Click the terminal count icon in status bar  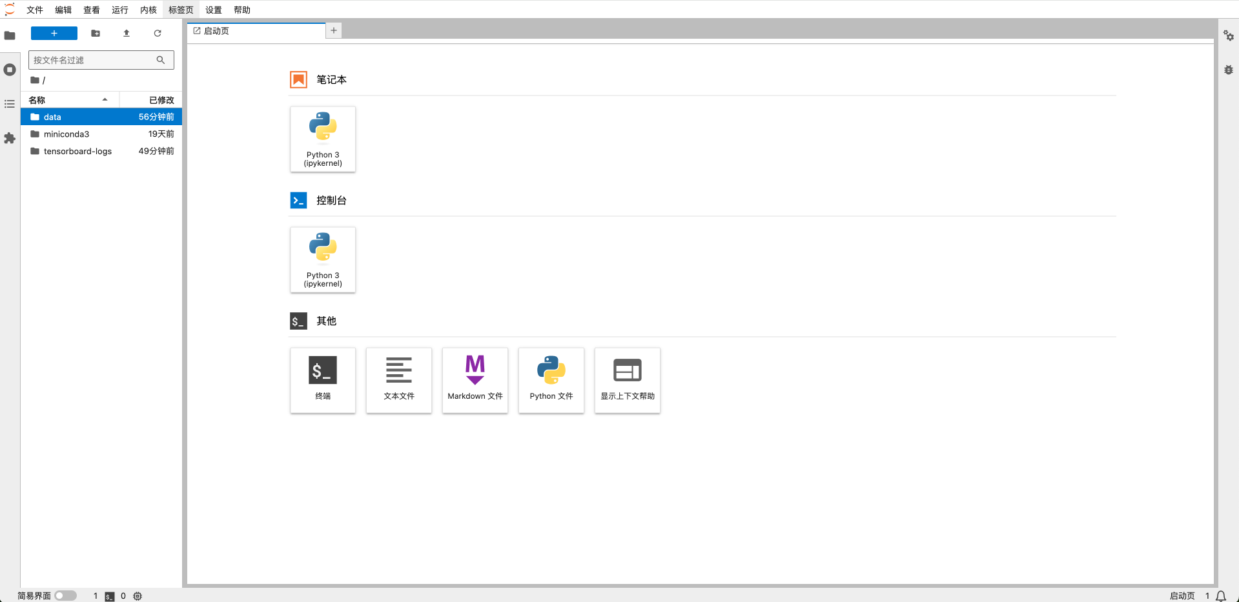click(110, 596)
